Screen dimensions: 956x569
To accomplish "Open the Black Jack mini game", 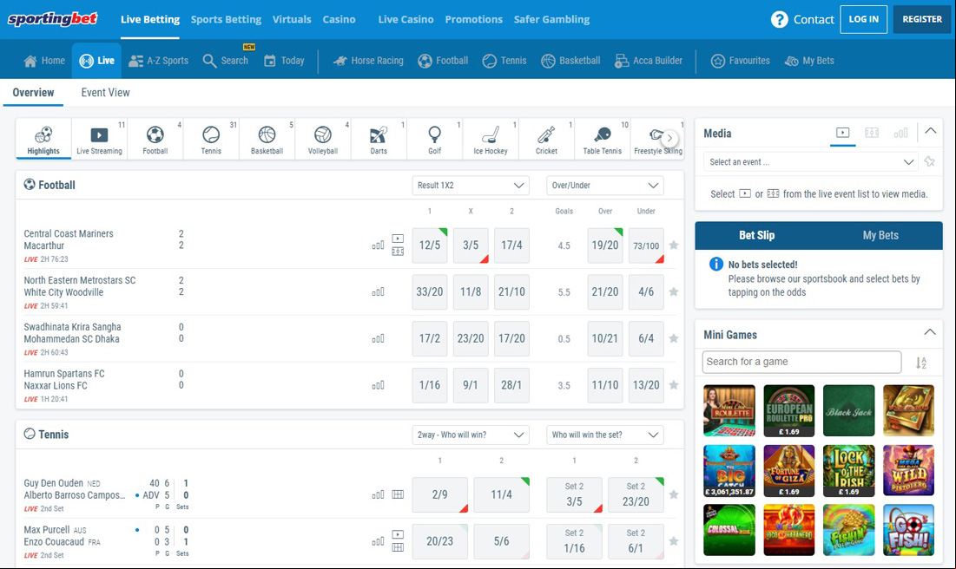I will [848, 410].
